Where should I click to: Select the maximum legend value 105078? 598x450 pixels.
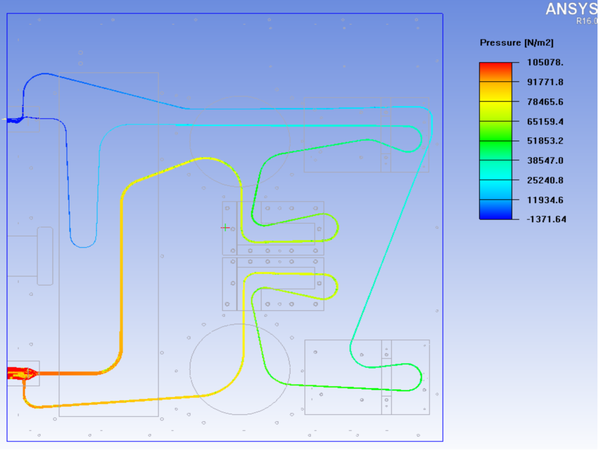click(545, 62)
